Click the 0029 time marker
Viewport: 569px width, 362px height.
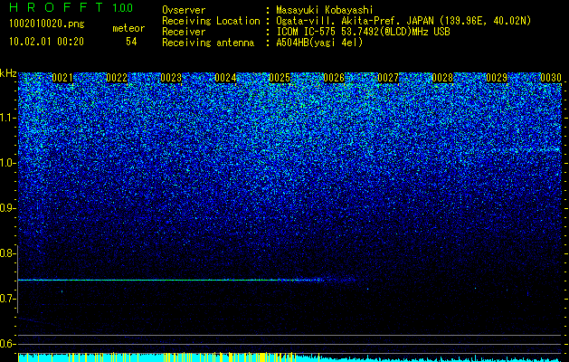tap(497, 78)
